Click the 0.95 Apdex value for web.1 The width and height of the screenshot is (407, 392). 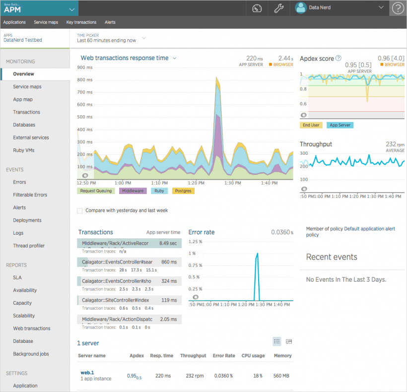click(134, 376)
